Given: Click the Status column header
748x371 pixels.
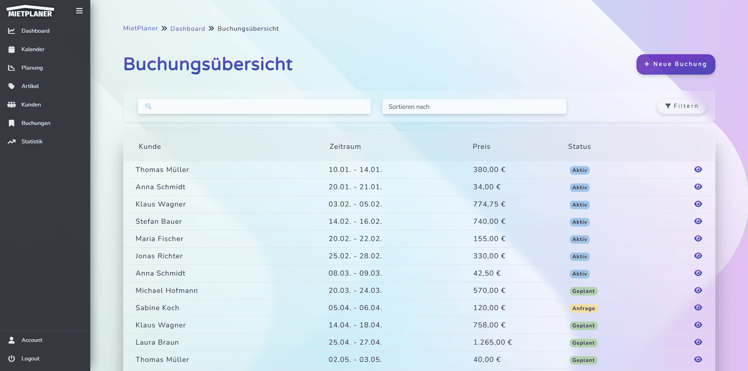Looking at the screenshot, I should [579, 147].
